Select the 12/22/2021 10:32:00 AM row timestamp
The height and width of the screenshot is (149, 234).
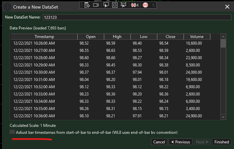pos(34,87)
